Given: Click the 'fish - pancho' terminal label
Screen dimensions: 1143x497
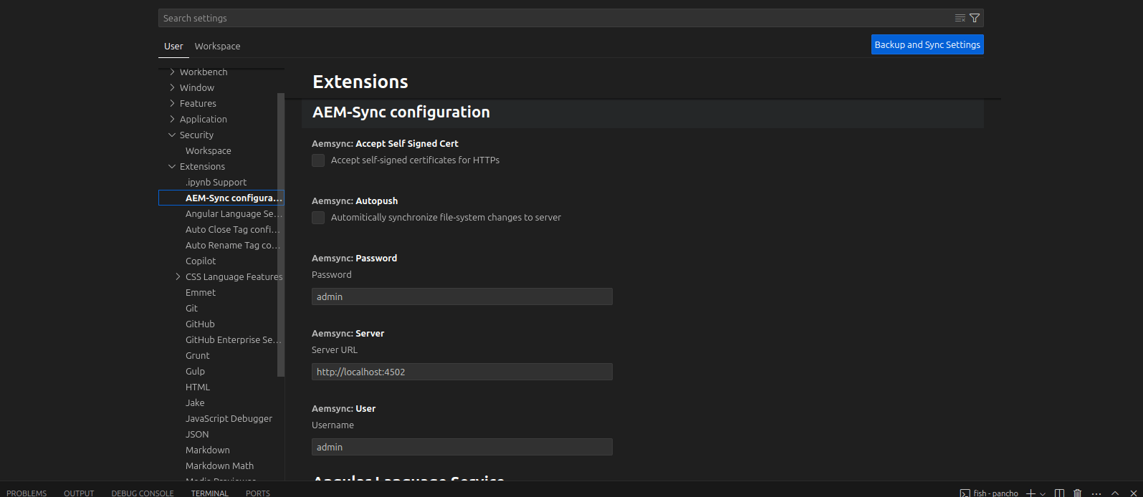Looking at the screenshot, I should pyautogui.click(x=996, y=493).
